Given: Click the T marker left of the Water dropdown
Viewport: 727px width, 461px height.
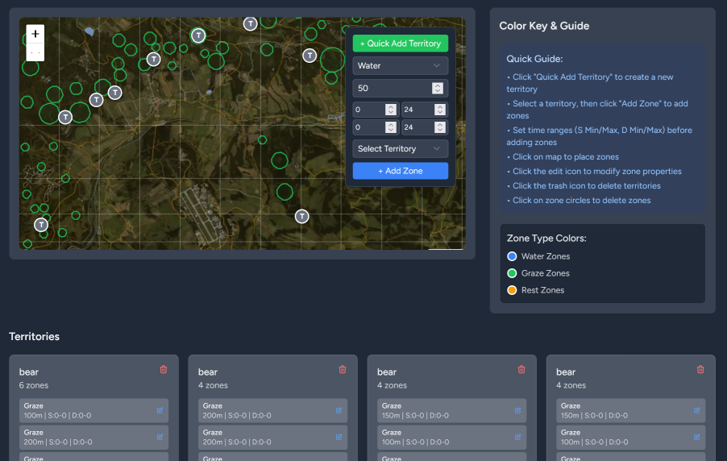Looking at the screenshot, I should coord(309,55).
